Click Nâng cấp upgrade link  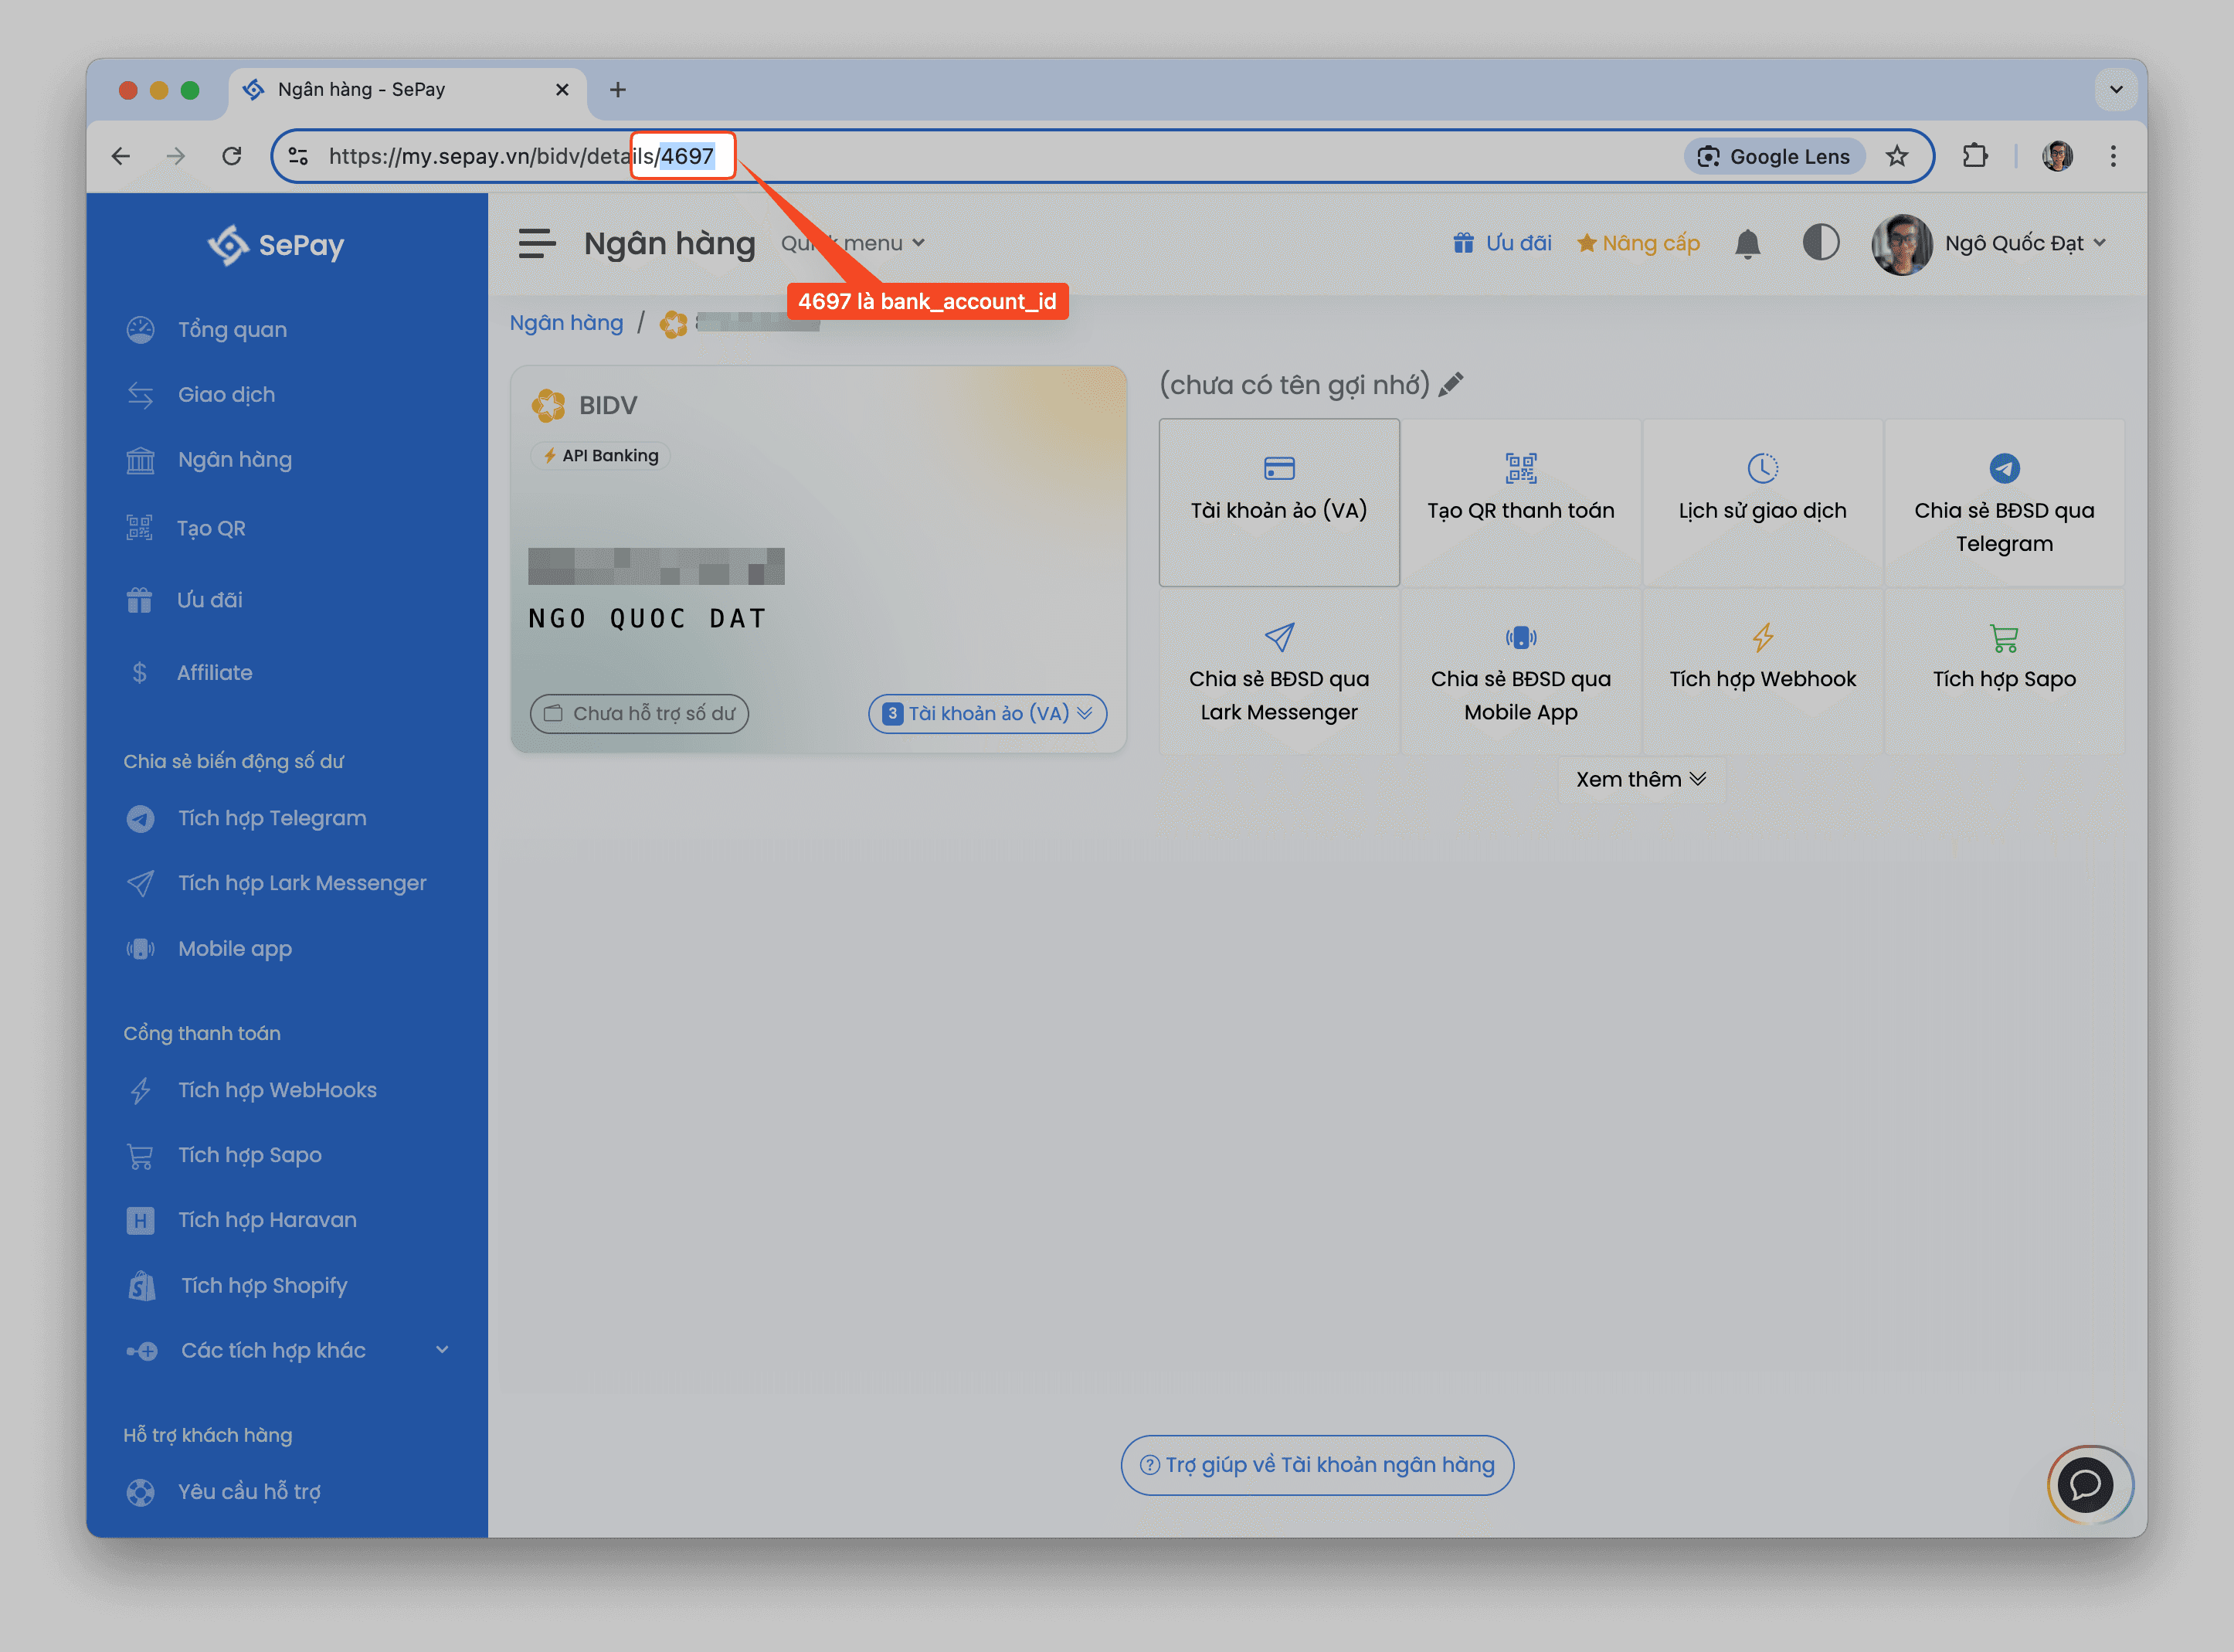pyautogui.click(x=1638, y=243)
